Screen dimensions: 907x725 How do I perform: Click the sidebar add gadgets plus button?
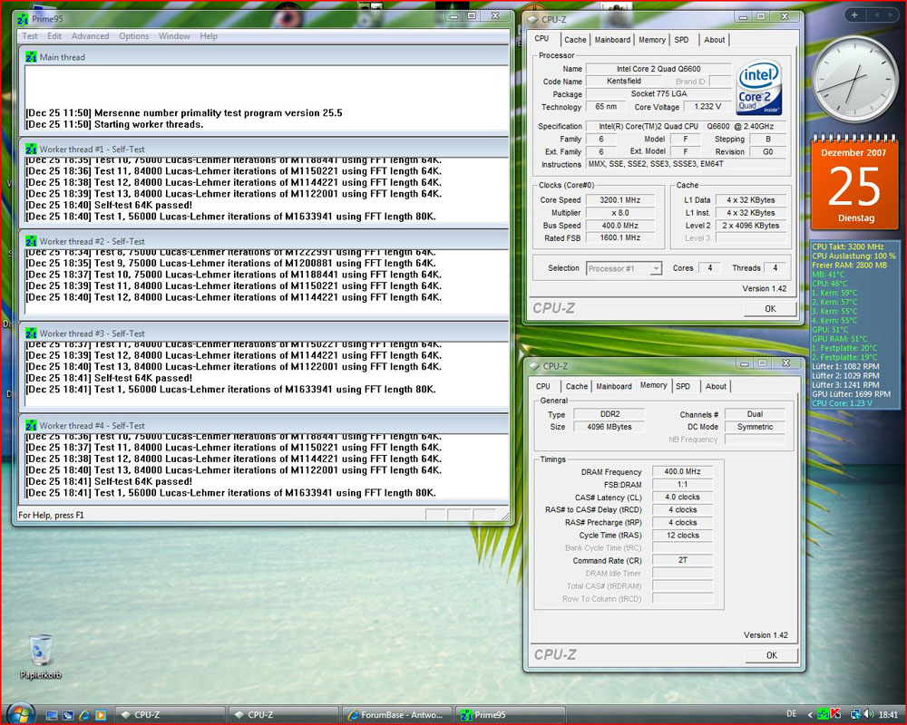click(x=854, y=15)
